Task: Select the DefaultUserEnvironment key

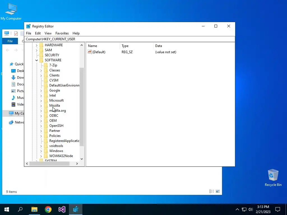Action: [64, 85]
